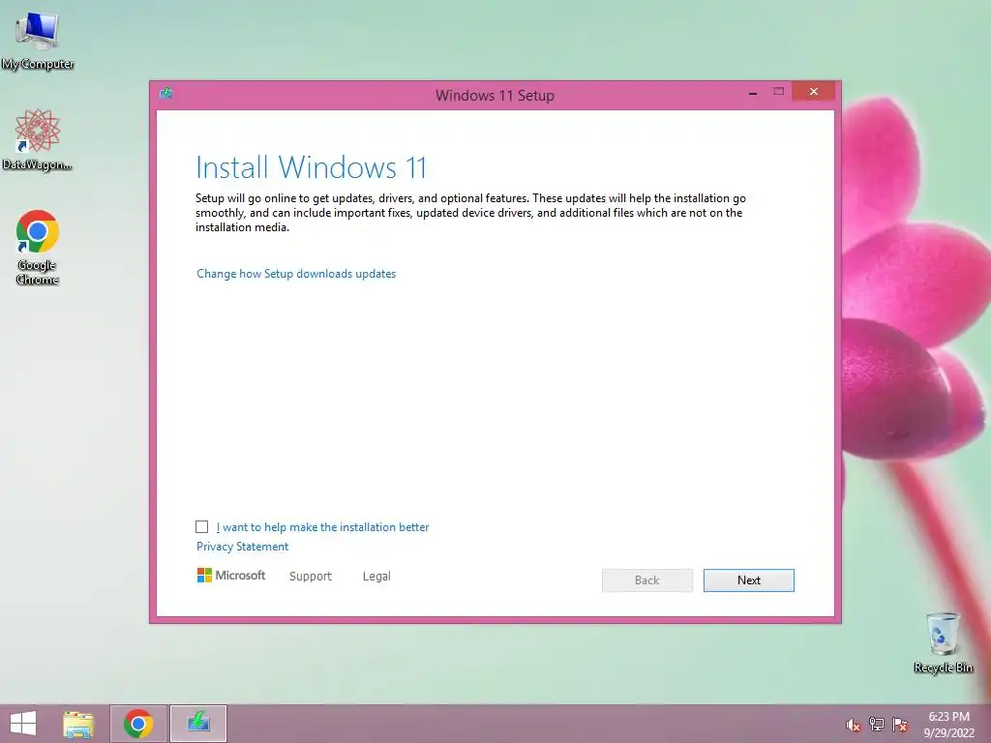Click the setup icon in the title bar
This screenshot has height=743, width=991.
click(166, 94)
